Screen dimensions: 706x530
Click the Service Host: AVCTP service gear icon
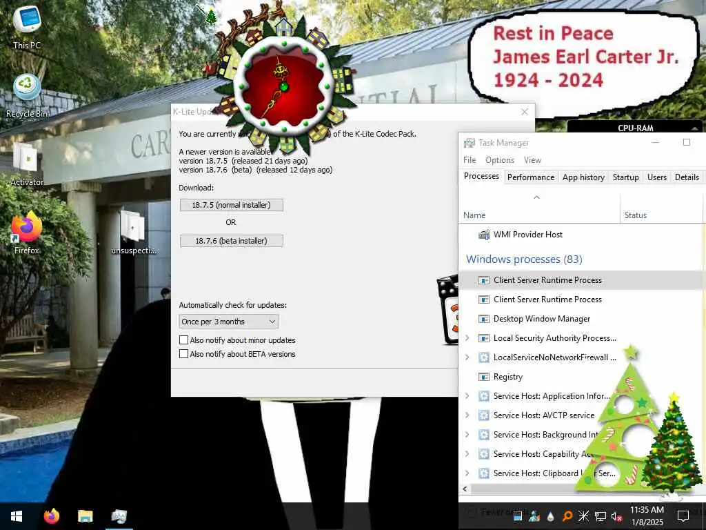[484, 415]
